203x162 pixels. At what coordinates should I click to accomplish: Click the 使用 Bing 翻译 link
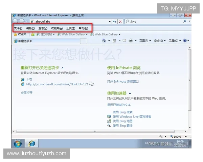122,126
